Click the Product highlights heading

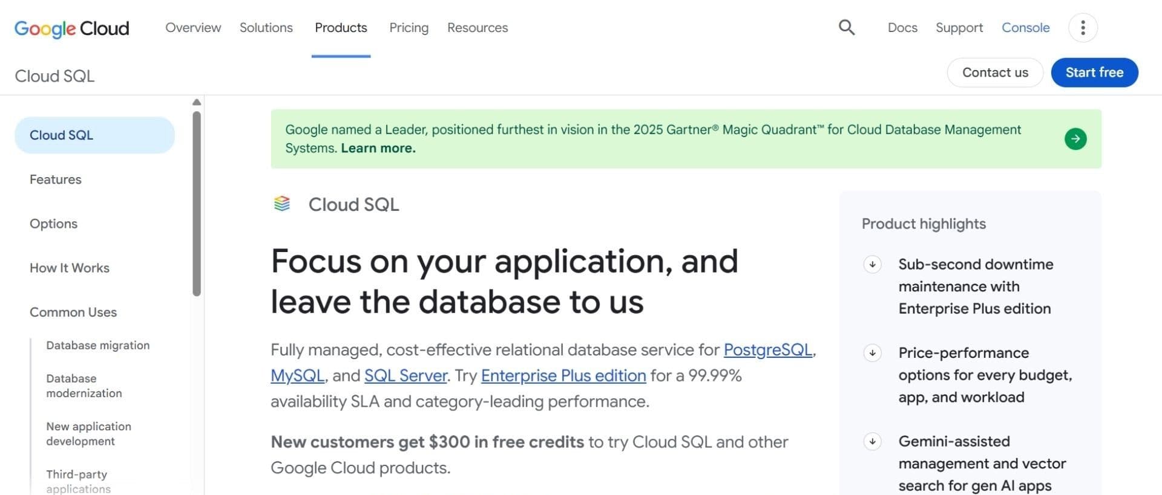tap(924, 224)
